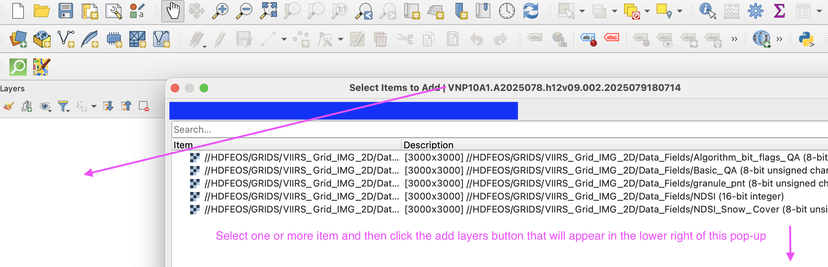
Task: Select the Basic_QA raster item
Action: pyautogui.click(x=500, y=170)
